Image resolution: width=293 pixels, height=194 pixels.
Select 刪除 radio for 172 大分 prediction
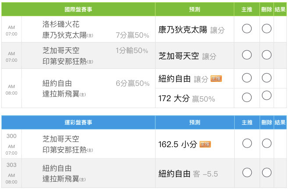pyautogui.click(x=266, y=95)
